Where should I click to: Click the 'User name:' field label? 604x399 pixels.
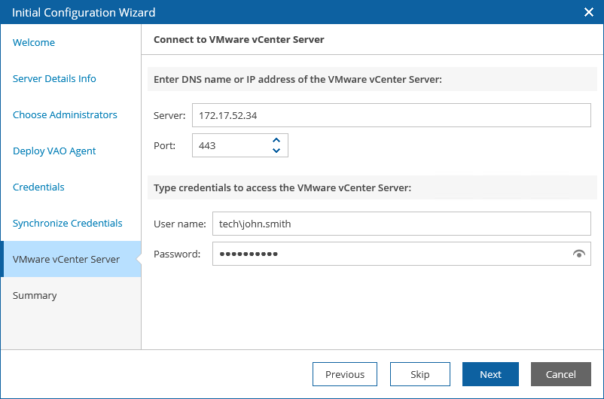tap(180, 224)
